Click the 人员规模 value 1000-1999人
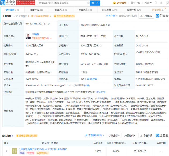The height and width of the screenshot is (156, 169). (x=32, y=79)
